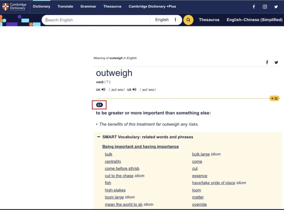The width and height of the screenshot is (284, 210).
Task: Play the US pronunciation audio
Action: (134, 89)
